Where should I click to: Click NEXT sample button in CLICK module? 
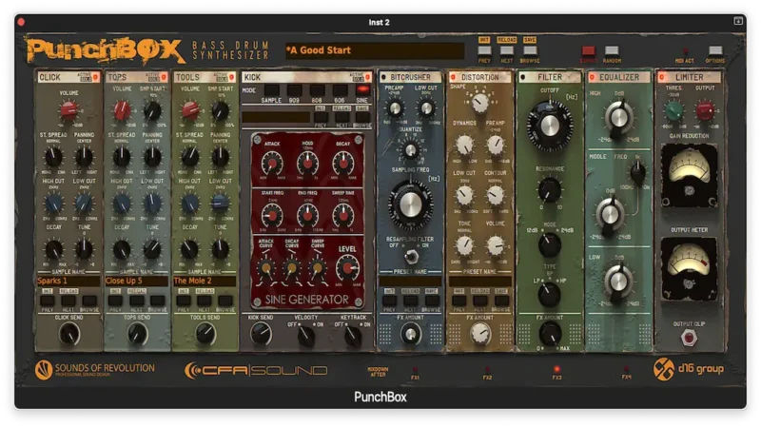click(68, 301)
